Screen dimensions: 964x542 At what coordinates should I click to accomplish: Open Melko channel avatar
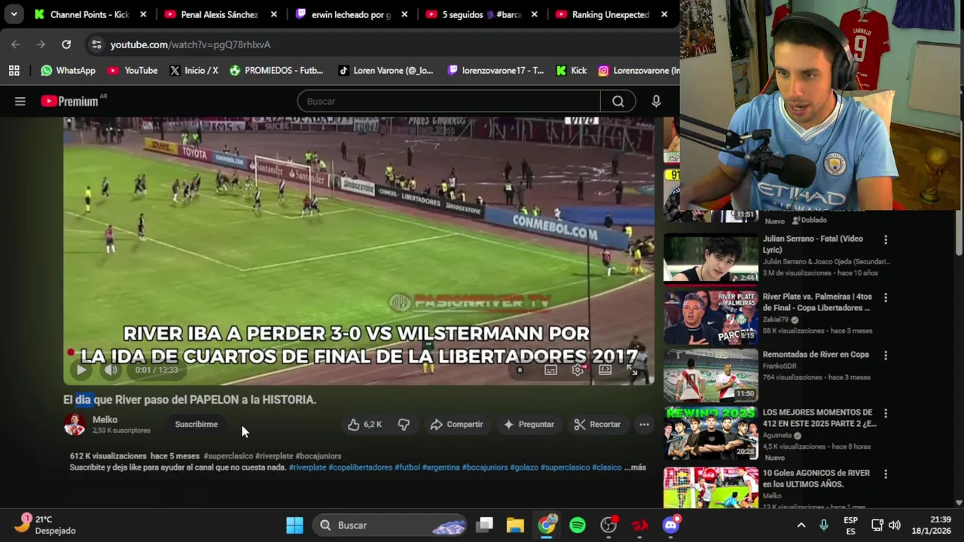point(75,425)
